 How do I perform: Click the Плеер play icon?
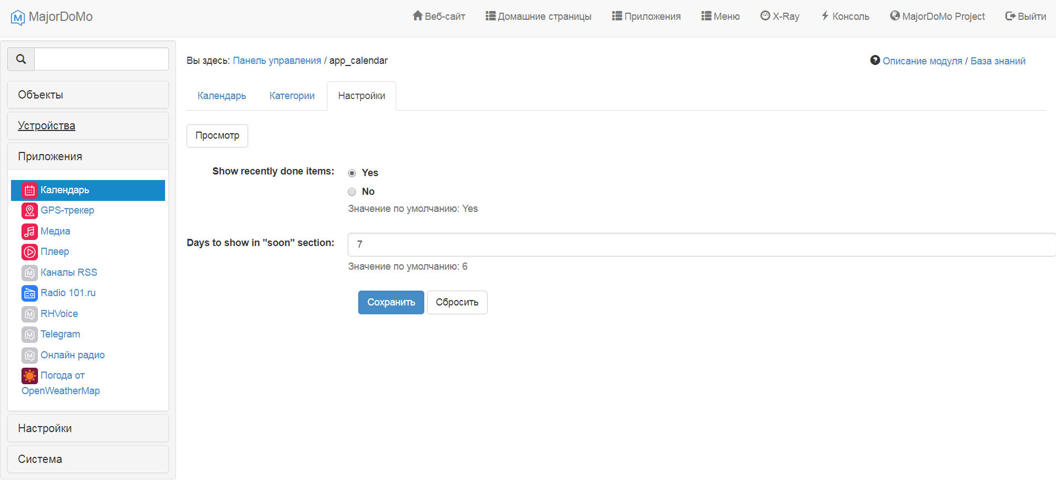30,252
